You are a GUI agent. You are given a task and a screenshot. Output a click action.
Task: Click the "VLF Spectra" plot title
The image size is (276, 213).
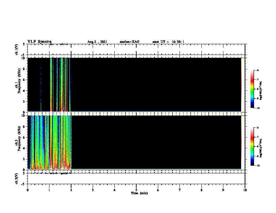[39, 42]
